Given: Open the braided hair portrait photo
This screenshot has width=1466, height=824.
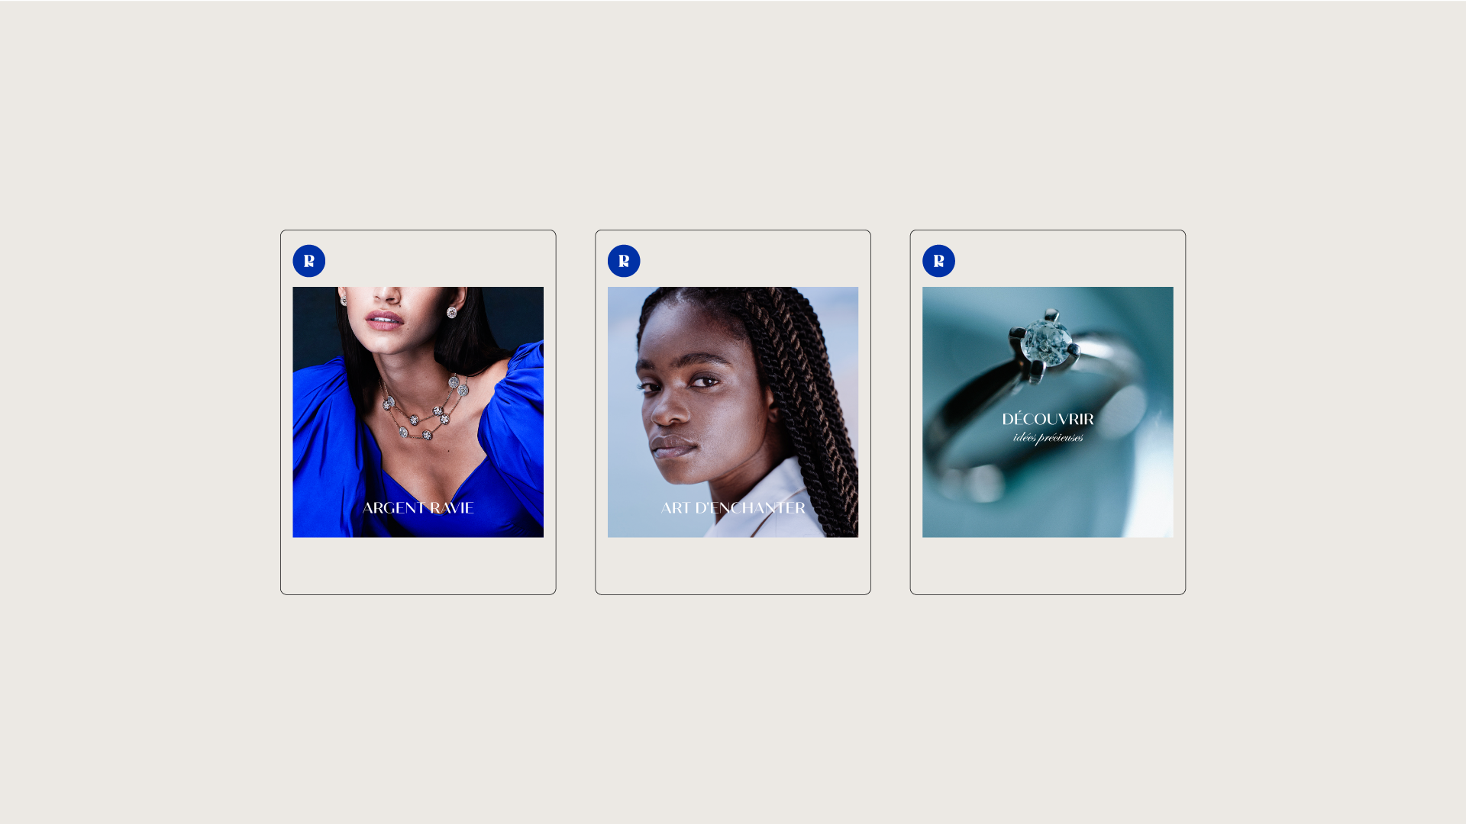Looking at the screenshot, I should click(733, 412).
